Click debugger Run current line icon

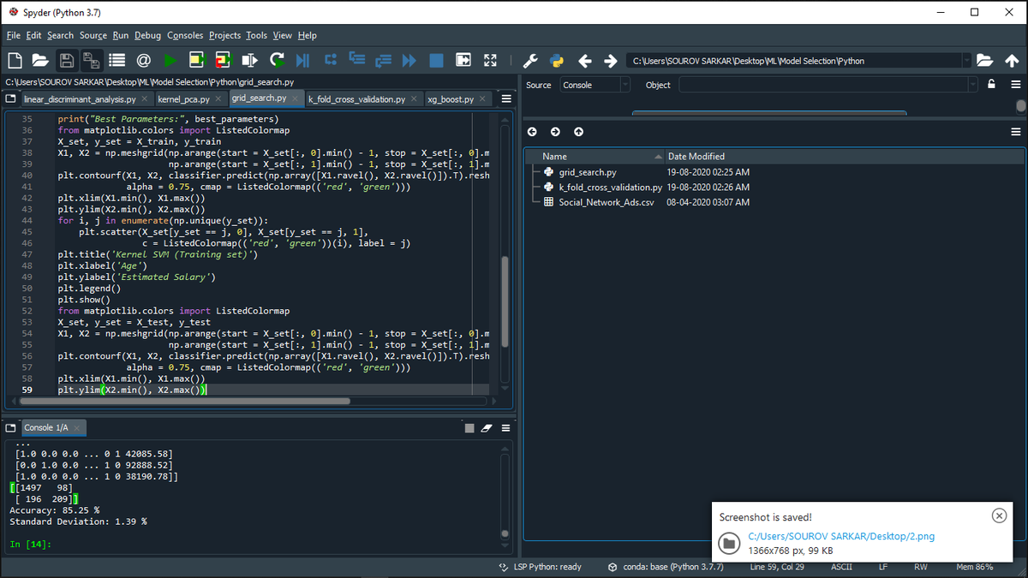tap(330, 61)
